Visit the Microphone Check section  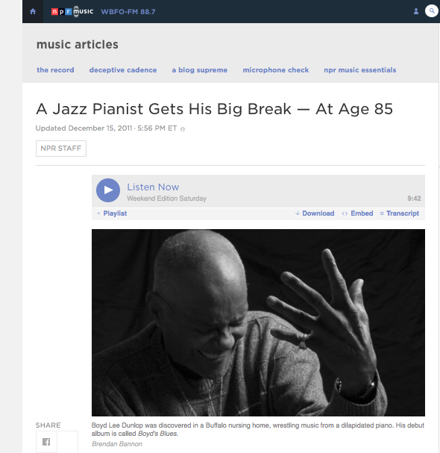(x=276, y=70)
